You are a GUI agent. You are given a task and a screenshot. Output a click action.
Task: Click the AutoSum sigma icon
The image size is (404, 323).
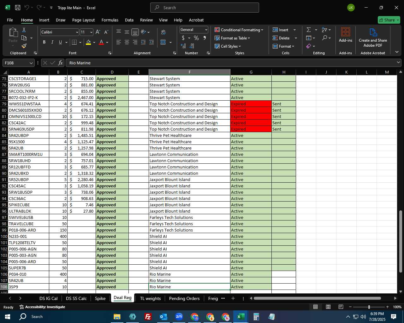coord(309,30)
